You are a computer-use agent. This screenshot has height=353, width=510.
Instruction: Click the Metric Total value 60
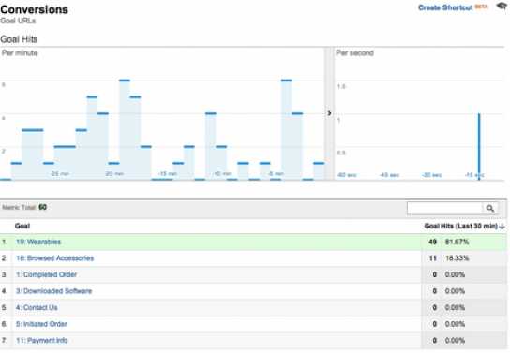point(42,207)
